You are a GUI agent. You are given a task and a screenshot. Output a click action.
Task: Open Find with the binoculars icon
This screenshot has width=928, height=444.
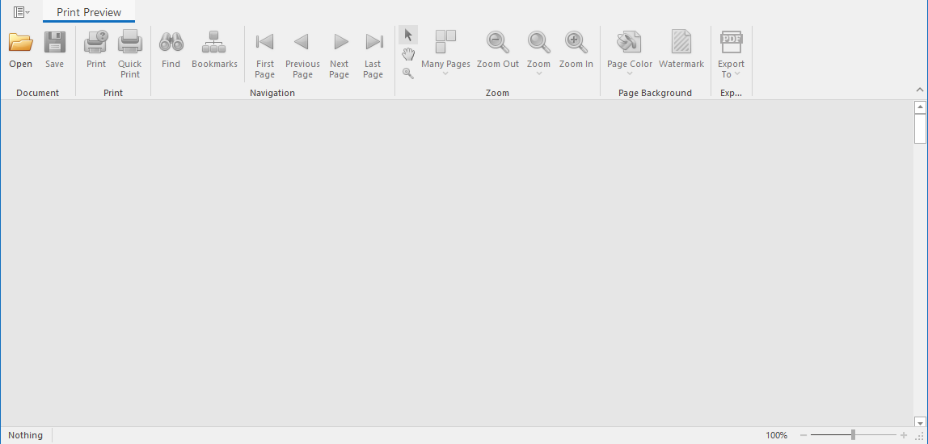coord(171,42)
